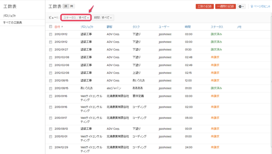Viewport: 272px width, 154px height.
Task: Open the ステータス: すべて filter dropdown
Action: click(76, 18)
